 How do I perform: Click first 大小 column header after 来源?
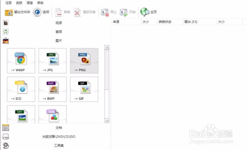[x=149, y=22]
